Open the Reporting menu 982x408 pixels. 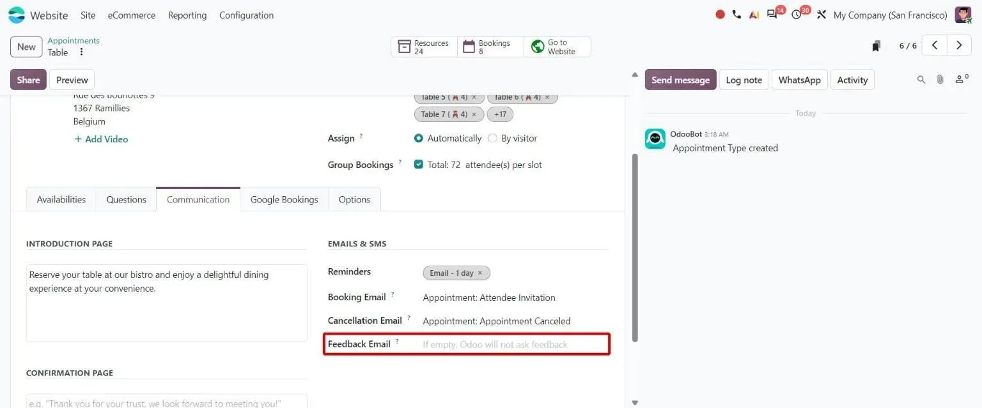[187, 15]
